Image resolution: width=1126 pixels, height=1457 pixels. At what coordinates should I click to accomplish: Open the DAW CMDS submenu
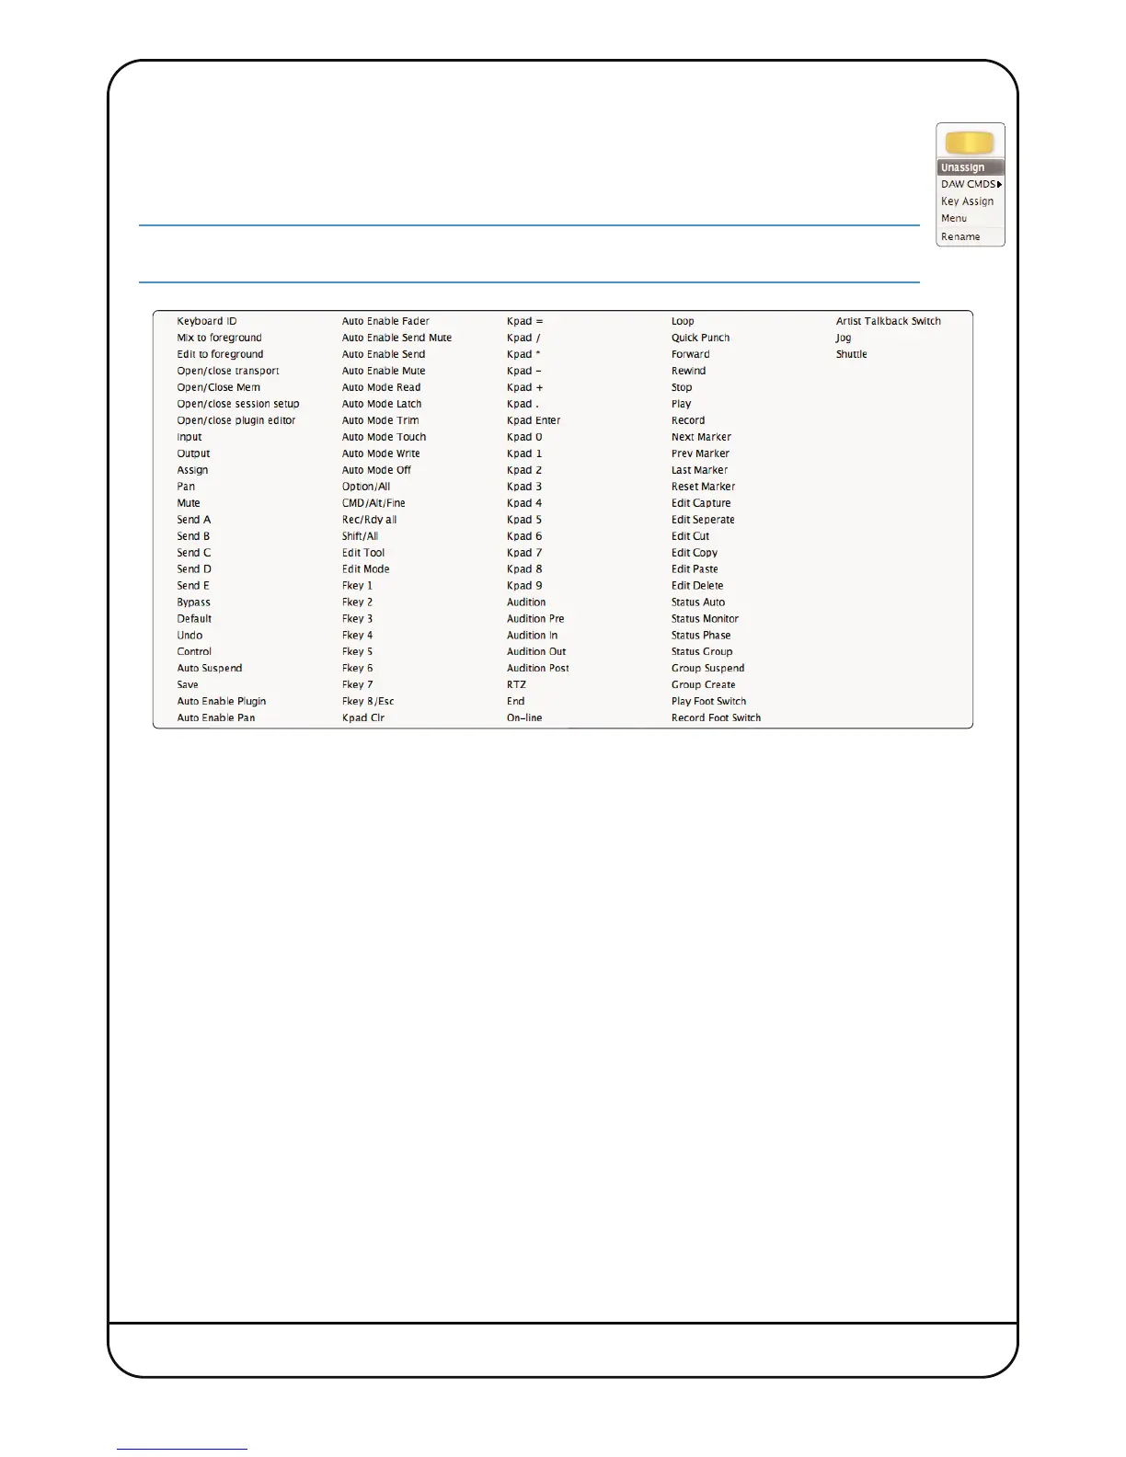coord(971,184)
